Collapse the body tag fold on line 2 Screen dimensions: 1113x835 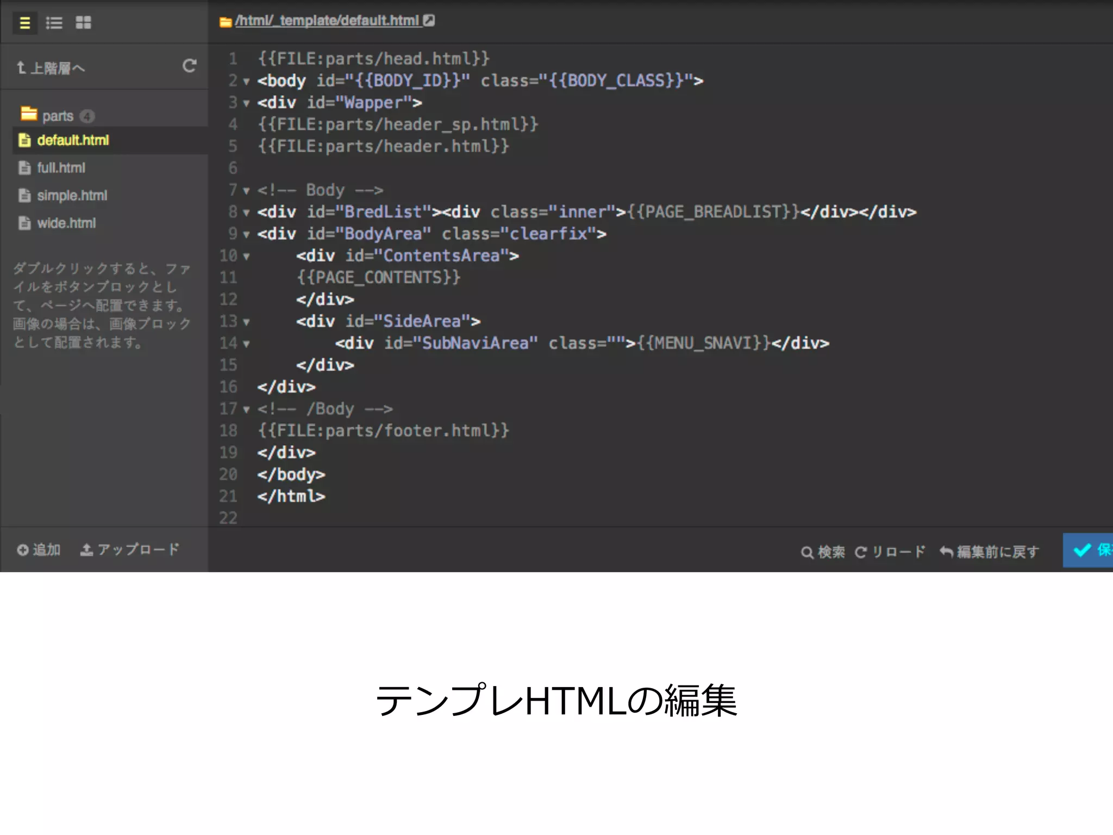tap(246, 82)
